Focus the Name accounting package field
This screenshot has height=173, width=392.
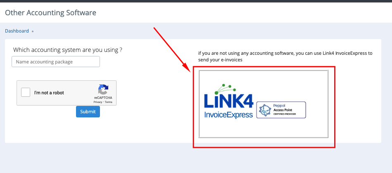click(56, 61)
